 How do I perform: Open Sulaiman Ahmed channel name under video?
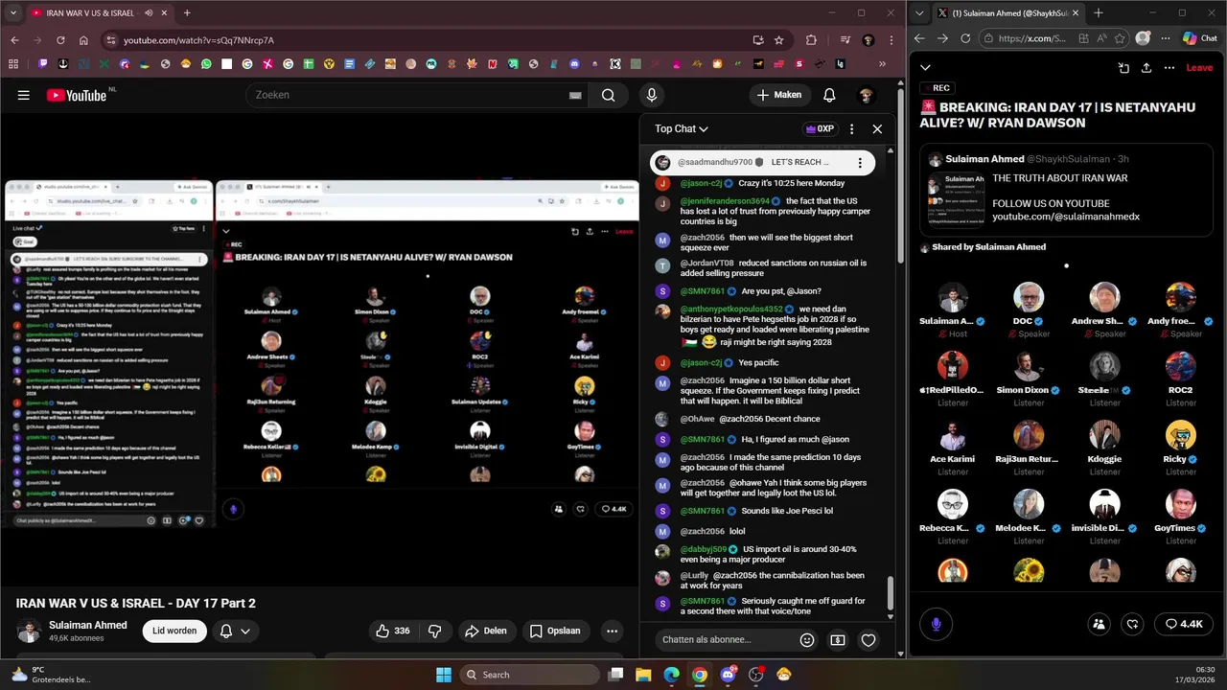click(88, 625)
